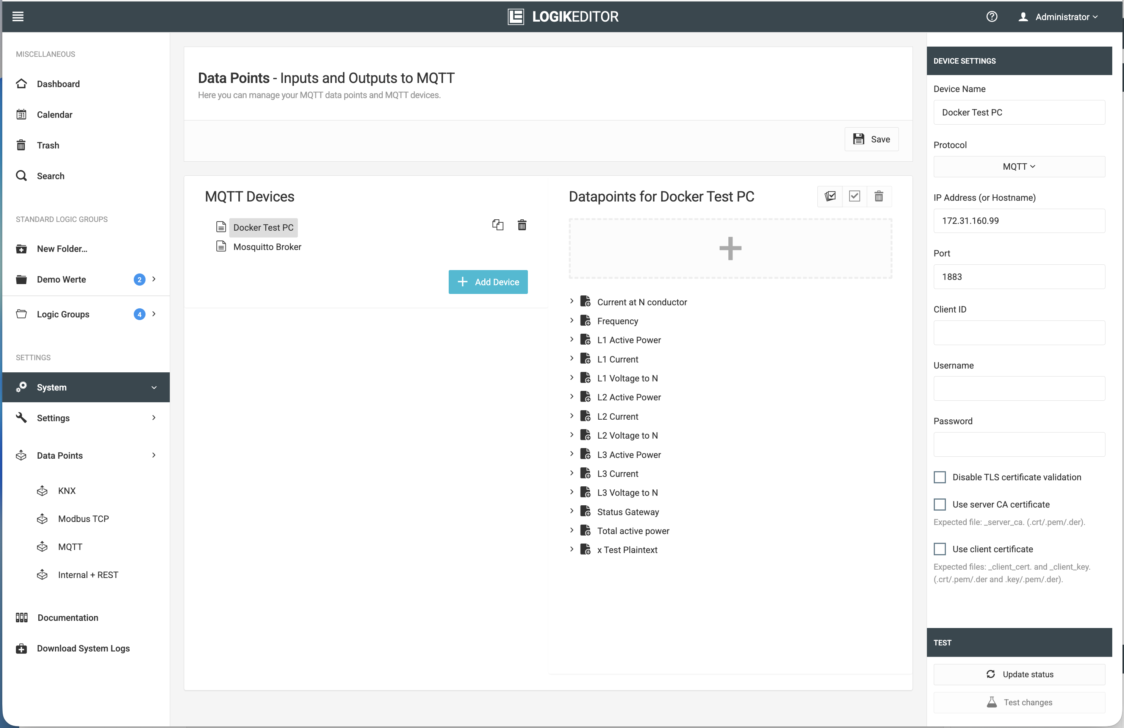
Task: Click the L2 Active Power file icon
Action: point(585,397)
